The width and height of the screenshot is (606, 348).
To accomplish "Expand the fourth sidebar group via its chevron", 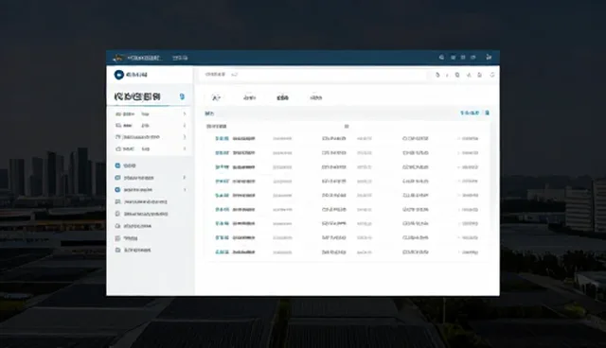I will tap(185, 148).
